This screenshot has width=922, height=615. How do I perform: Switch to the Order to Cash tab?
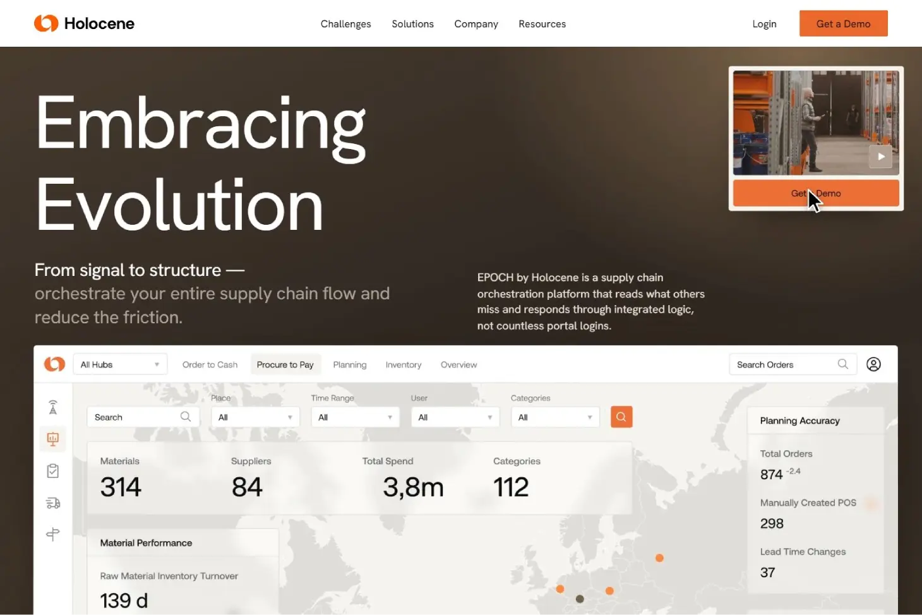[210, 365]
